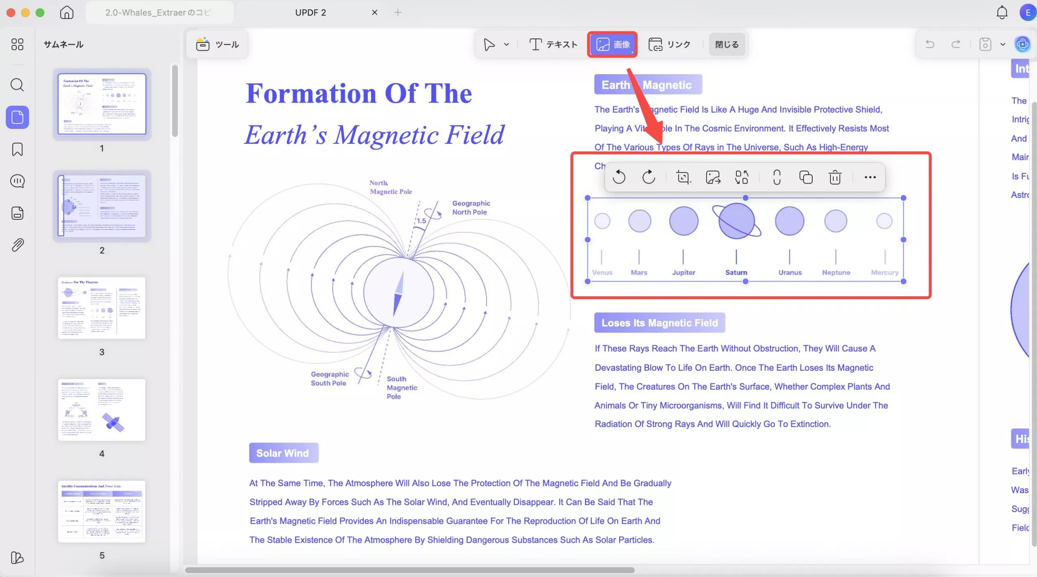Click the 'Geographic South Pole' label
1037x577 pixels.
(329, 379)
